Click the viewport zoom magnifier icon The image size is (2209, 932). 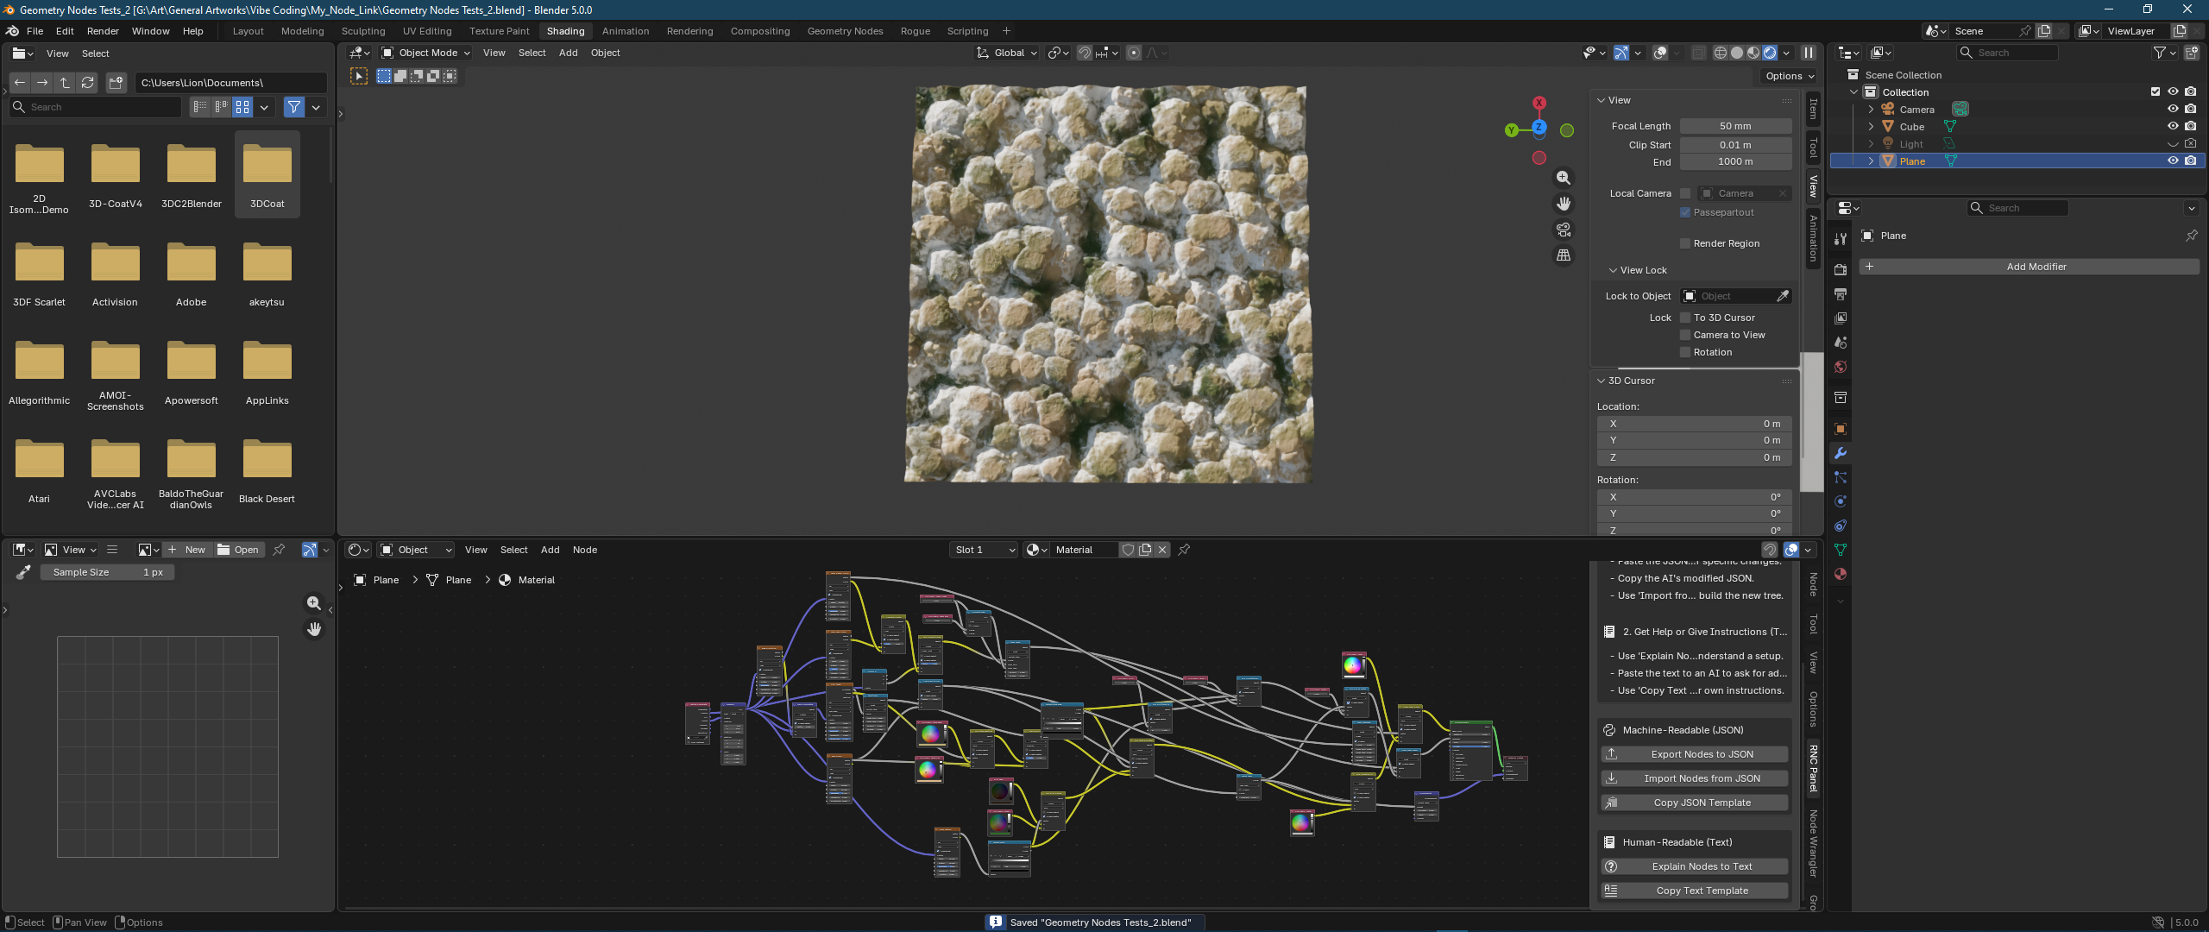[x=1563, y=178]
